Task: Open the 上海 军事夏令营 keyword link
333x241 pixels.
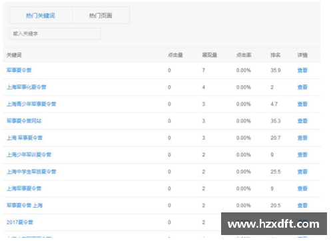Action: (25, 138)
